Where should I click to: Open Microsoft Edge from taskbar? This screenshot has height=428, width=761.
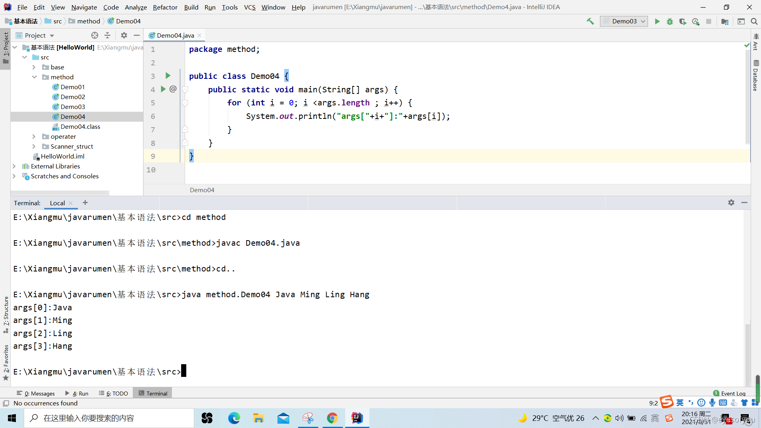234,418
